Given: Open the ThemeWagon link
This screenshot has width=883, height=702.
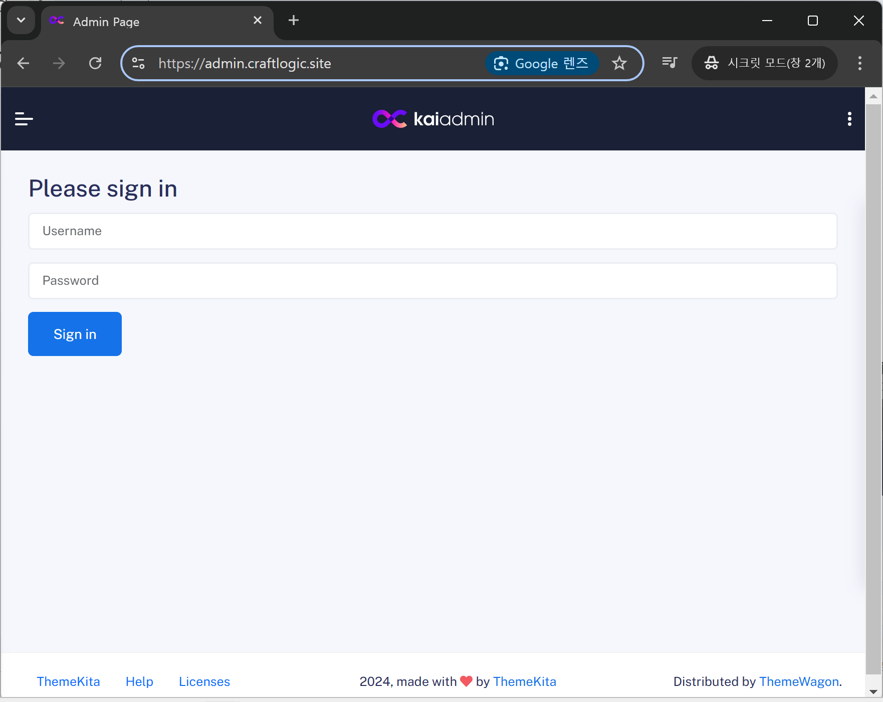Looking at the screenshot, I should (799, 681).
